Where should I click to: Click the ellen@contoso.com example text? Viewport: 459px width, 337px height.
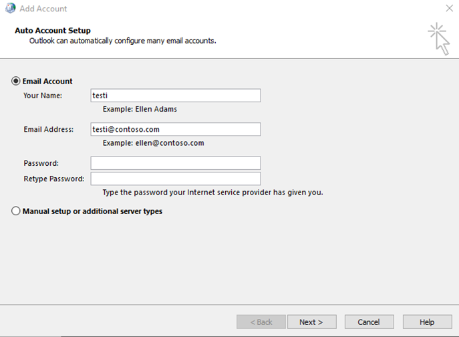(170, 143)
